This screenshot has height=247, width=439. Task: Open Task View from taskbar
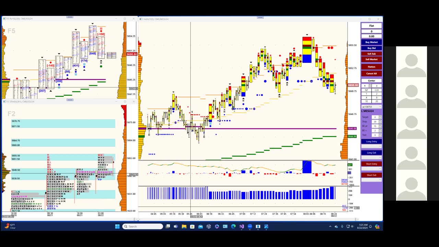[x=168, y=226]
